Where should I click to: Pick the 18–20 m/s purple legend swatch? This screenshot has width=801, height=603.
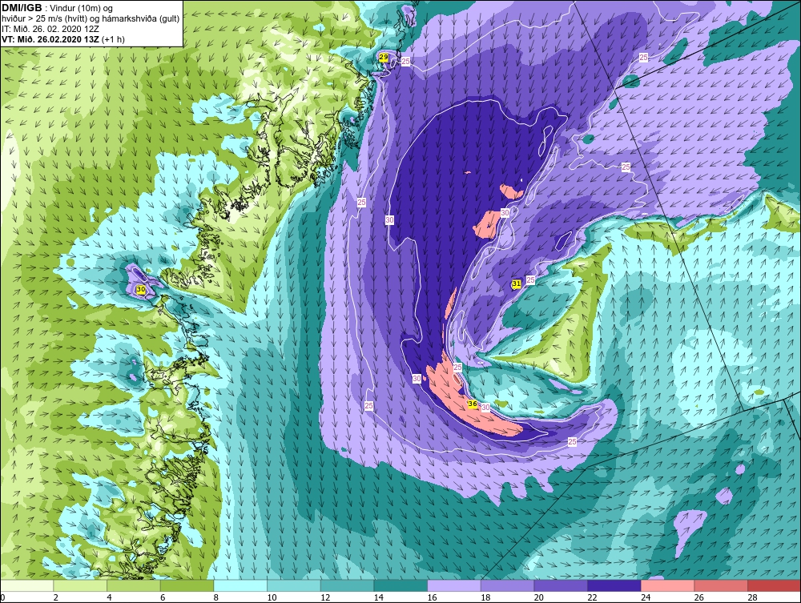click(x=507, y=585)
